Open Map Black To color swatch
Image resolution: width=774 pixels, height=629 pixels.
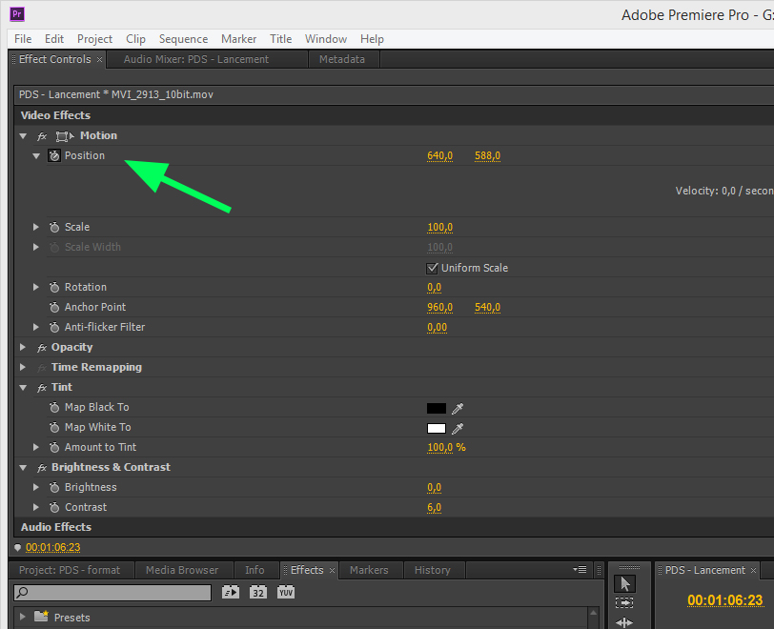point(437,408)
